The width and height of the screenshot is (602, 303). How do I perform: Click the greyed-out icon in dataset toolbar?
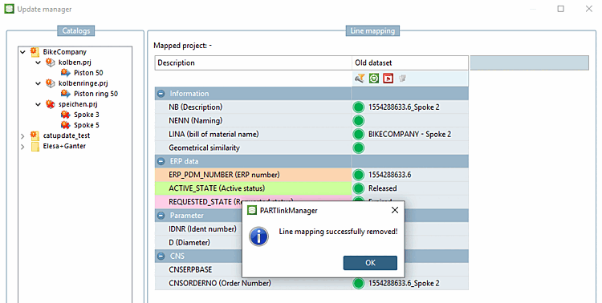(x=402, y=79)
